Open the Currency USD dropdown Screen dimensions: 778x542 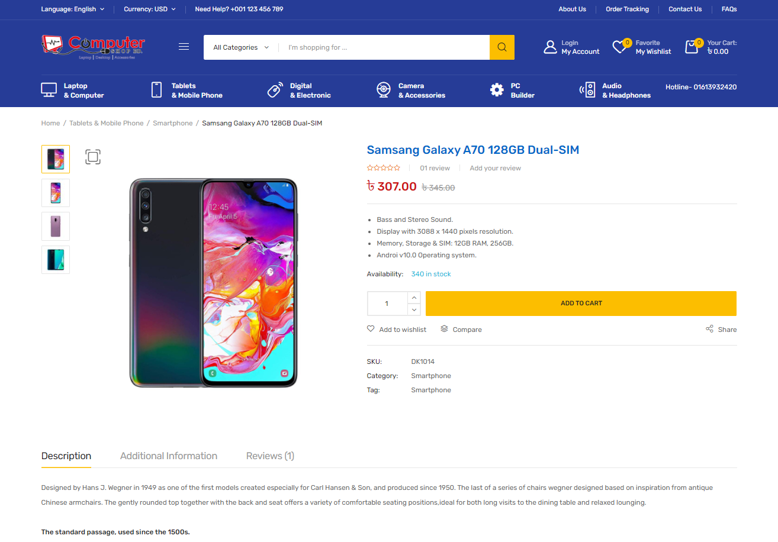click(150, 9)
